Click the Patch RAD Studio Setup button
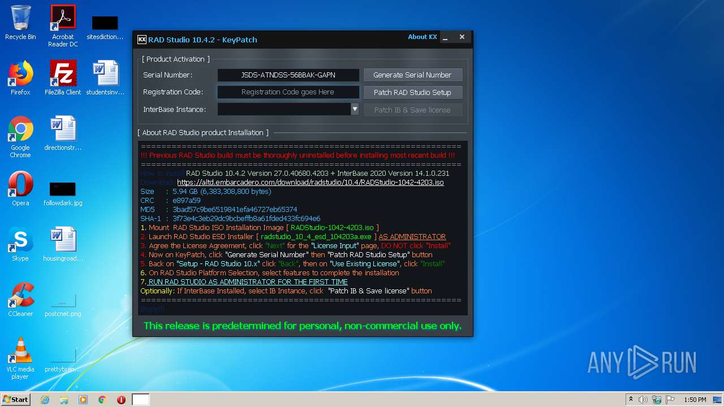724x407 pixels. pyautogui.click(x=412, y=92)
